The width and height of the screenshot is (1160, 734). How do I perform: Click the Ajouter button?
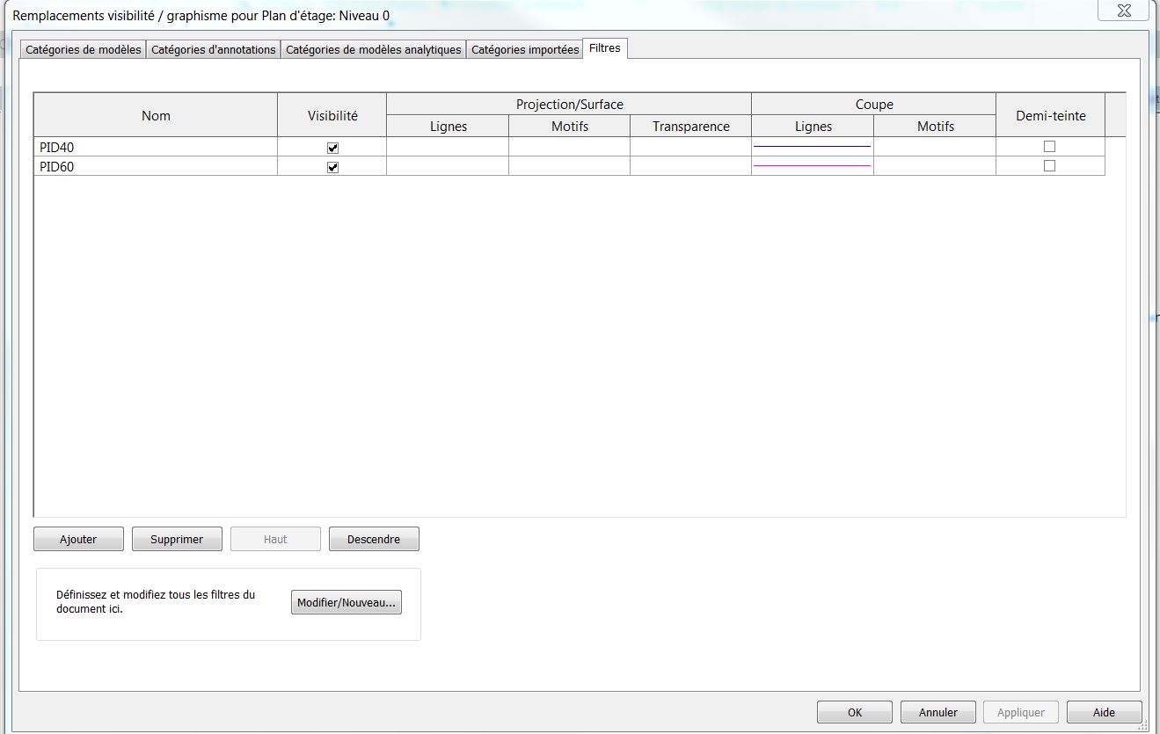click(x=78, y=540)
